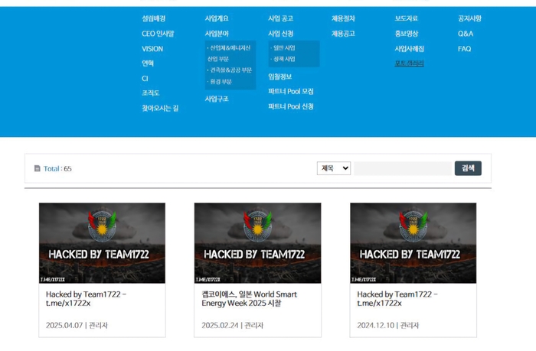Open the thumbnail of the World Smart Energy Week post

258,243
